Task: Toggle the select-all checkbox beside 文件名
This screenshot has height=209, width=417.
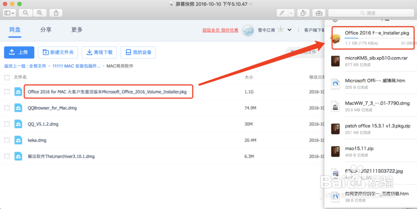Action: point(7,77)
